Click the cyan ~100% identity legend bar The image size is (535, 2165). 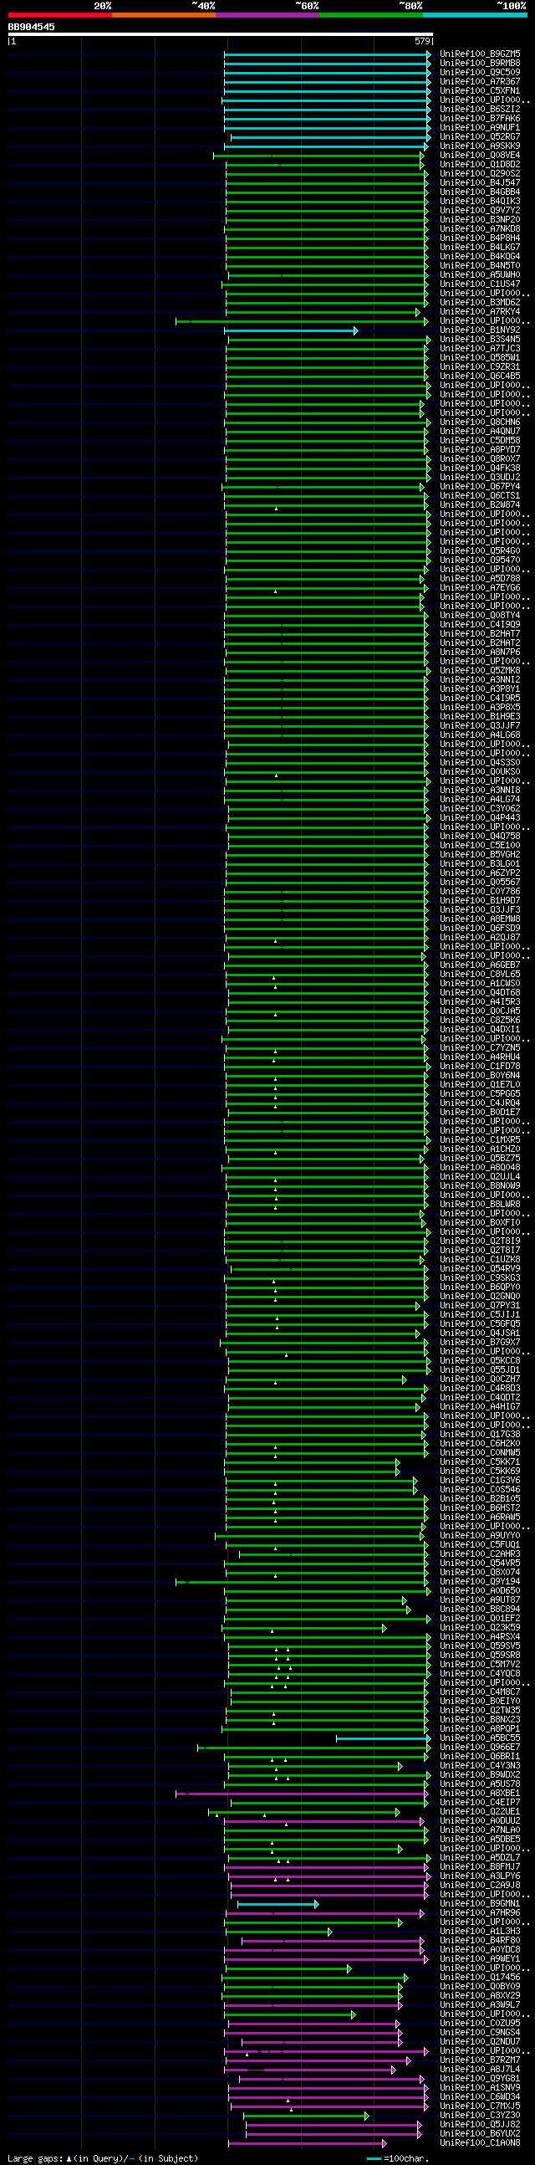(475, 15)
